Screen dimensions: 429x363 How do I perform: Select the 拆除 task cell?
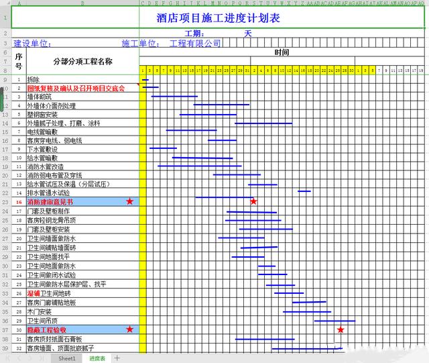coord(83,80)
